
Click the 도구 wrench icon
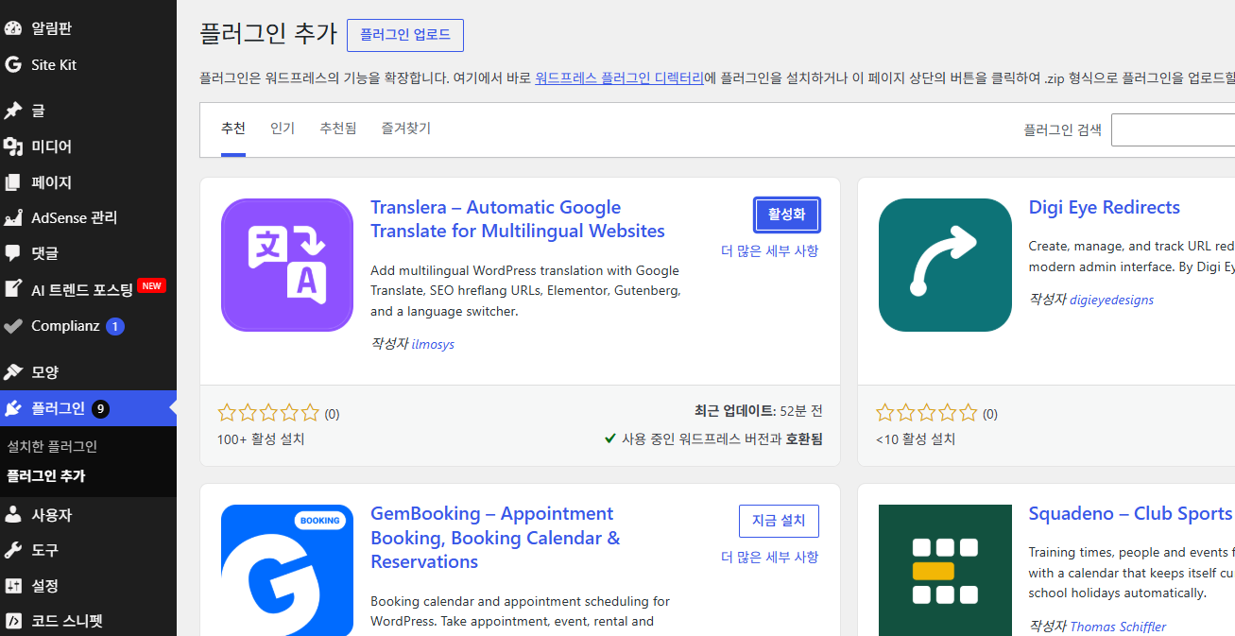tap(13, 550)
